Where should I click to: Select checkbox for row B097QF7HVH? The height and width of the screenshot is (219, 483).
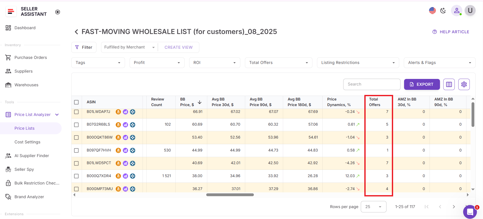tap(76, 150)
